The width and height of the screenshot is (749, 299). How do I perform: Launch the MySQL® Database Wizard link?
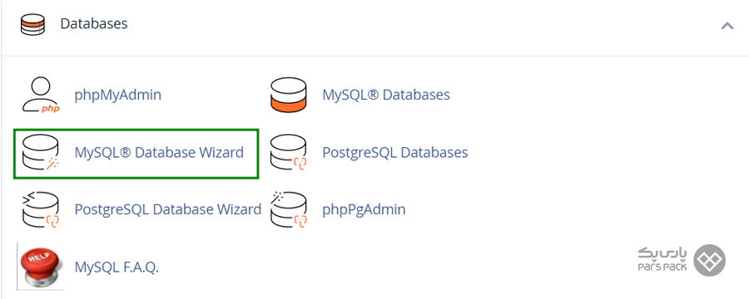tap(159, 153)
